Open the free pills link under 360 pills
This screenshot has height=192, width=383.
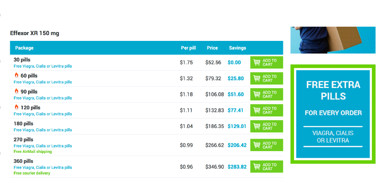pyautogui.click(x=43, y=168)
